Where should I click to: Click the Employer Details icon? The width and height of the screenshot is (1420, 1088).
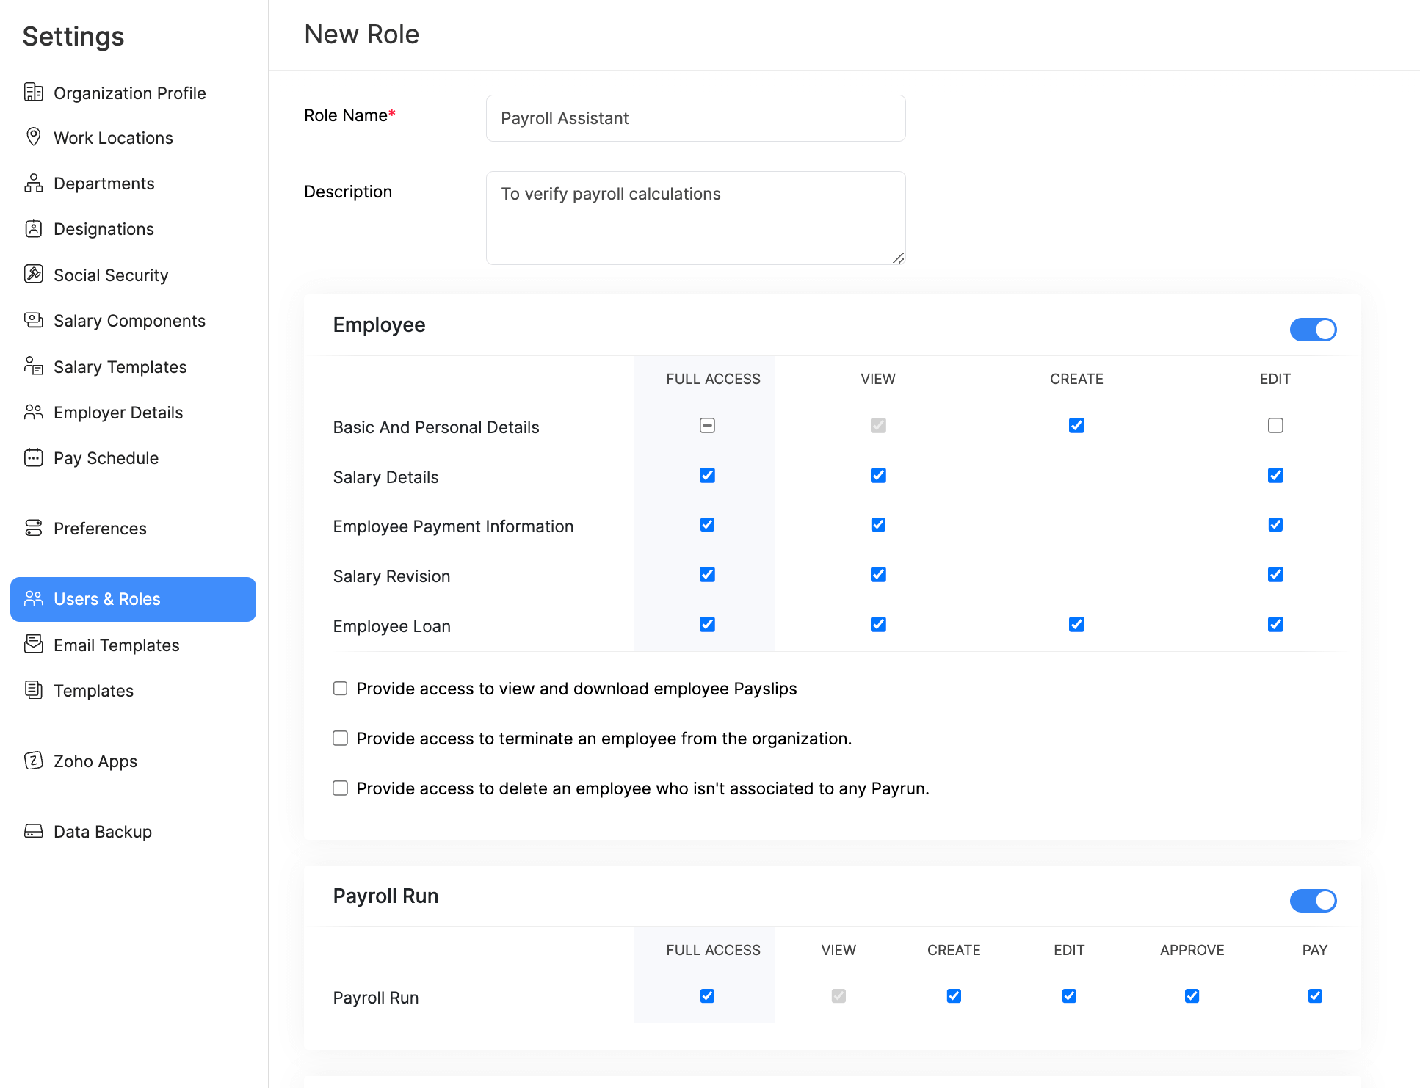click(x=34, y=412)
